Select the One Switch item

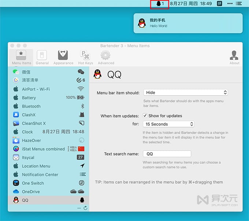coord(48,183)
